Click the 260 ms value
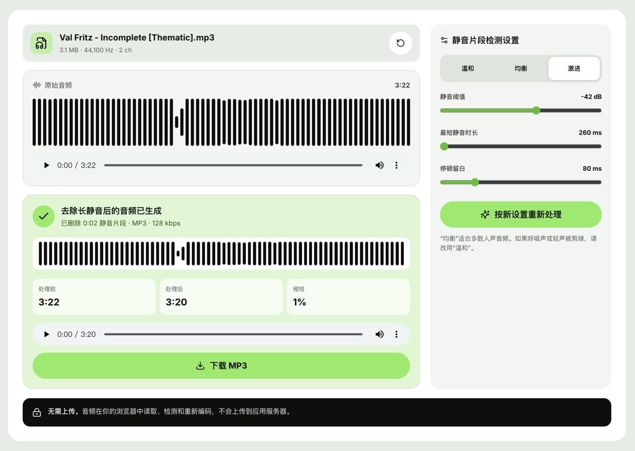The width and height of the screenshot is (635, 451). pyautogui.click(x=590, y=133)
